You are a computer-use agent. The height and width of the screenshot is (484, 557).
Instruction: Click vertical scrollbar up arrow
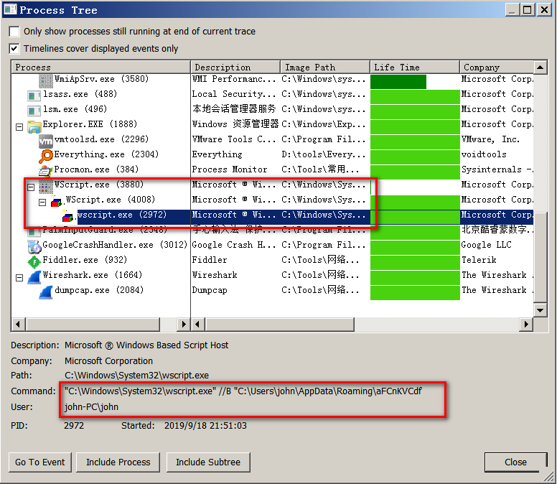coord(540,68)
